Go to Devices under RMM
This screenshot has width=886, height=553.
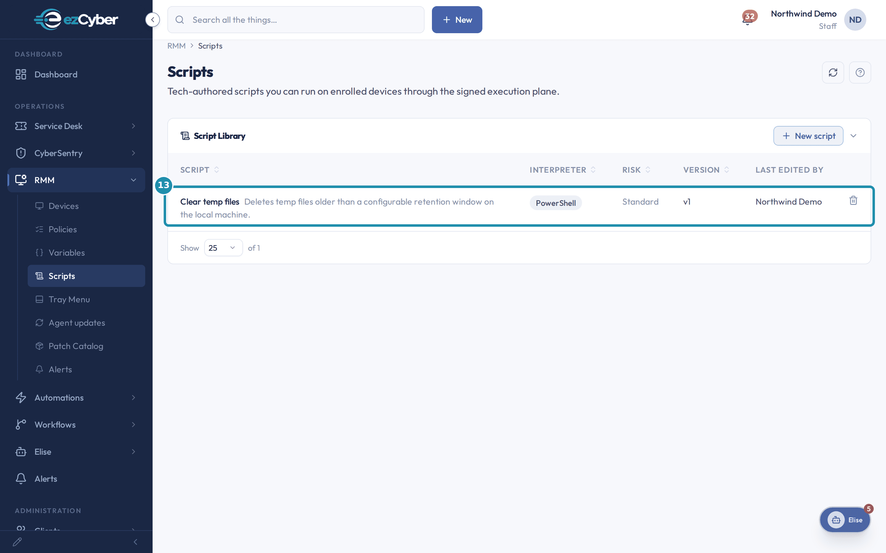(86, 206)
